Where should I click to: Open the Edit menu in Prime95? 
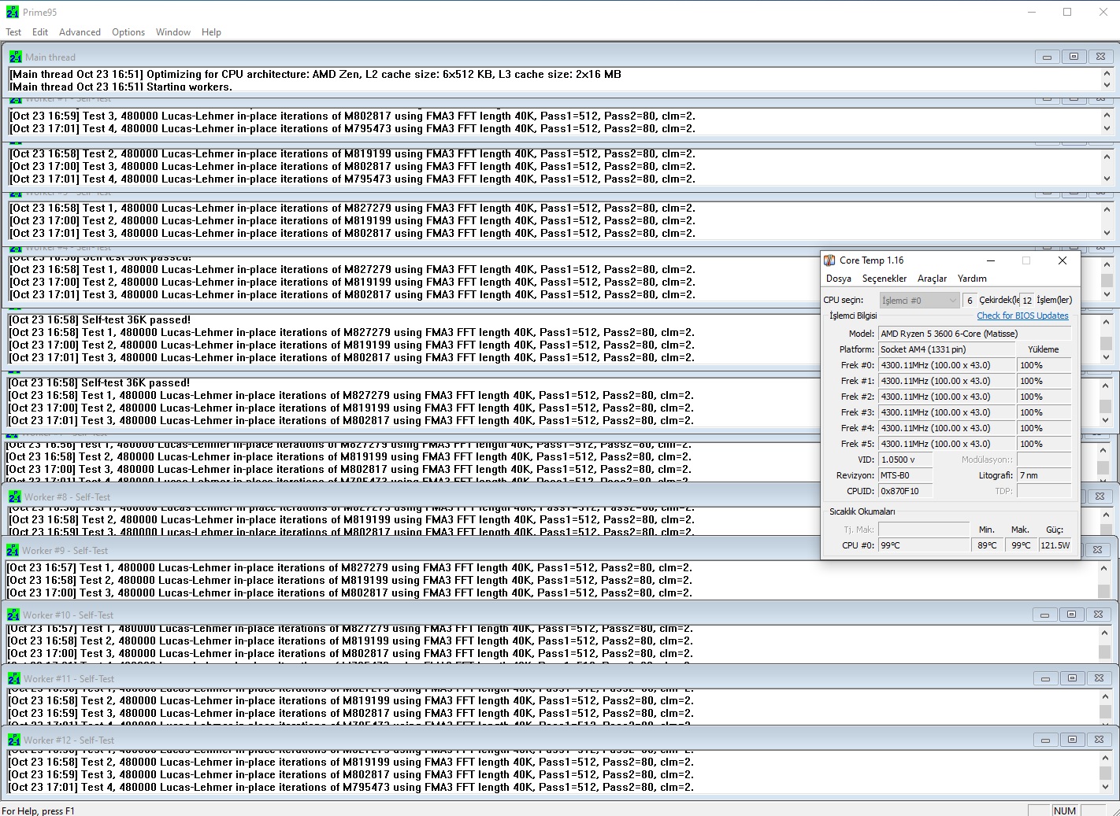40,32
